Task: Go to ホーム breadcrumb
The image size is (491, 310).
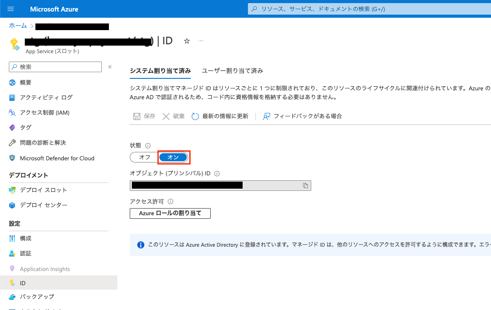Action: (x=18, y=26)
